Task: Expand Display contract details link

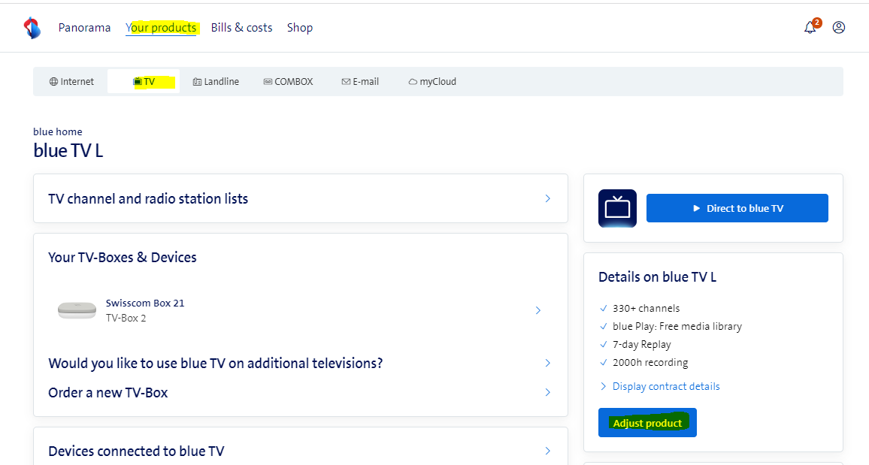Action: pos(665,386)
